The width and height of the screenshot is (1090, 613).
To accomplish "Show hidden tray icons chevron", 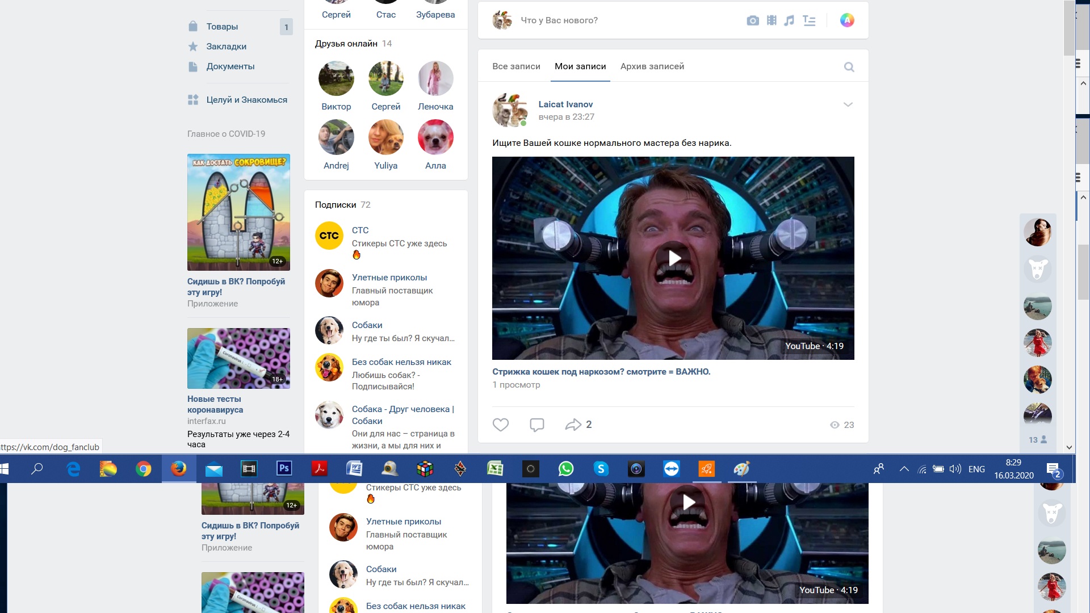I will (904, 469).
